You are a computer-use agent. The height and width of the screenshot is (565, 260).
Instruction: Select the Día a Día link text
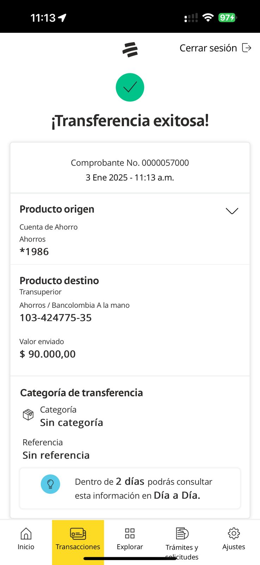click(x=177, y=495)
